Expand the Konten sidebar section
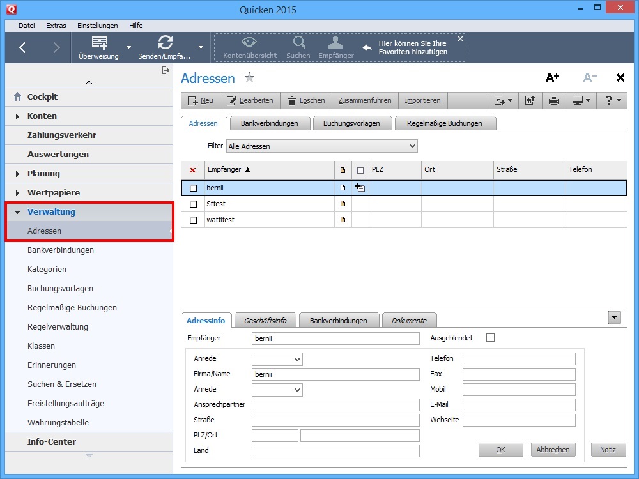Image resolution: width=639 pixels, height=479 pixels. [17, 116]
